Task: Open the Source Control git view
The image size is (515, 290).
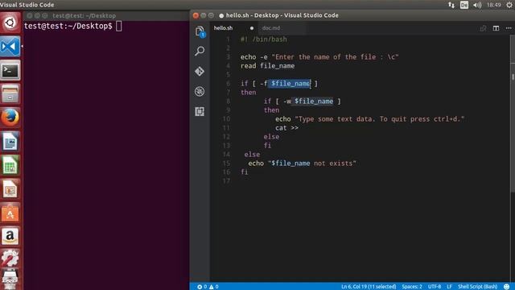Action: [200, 72]
